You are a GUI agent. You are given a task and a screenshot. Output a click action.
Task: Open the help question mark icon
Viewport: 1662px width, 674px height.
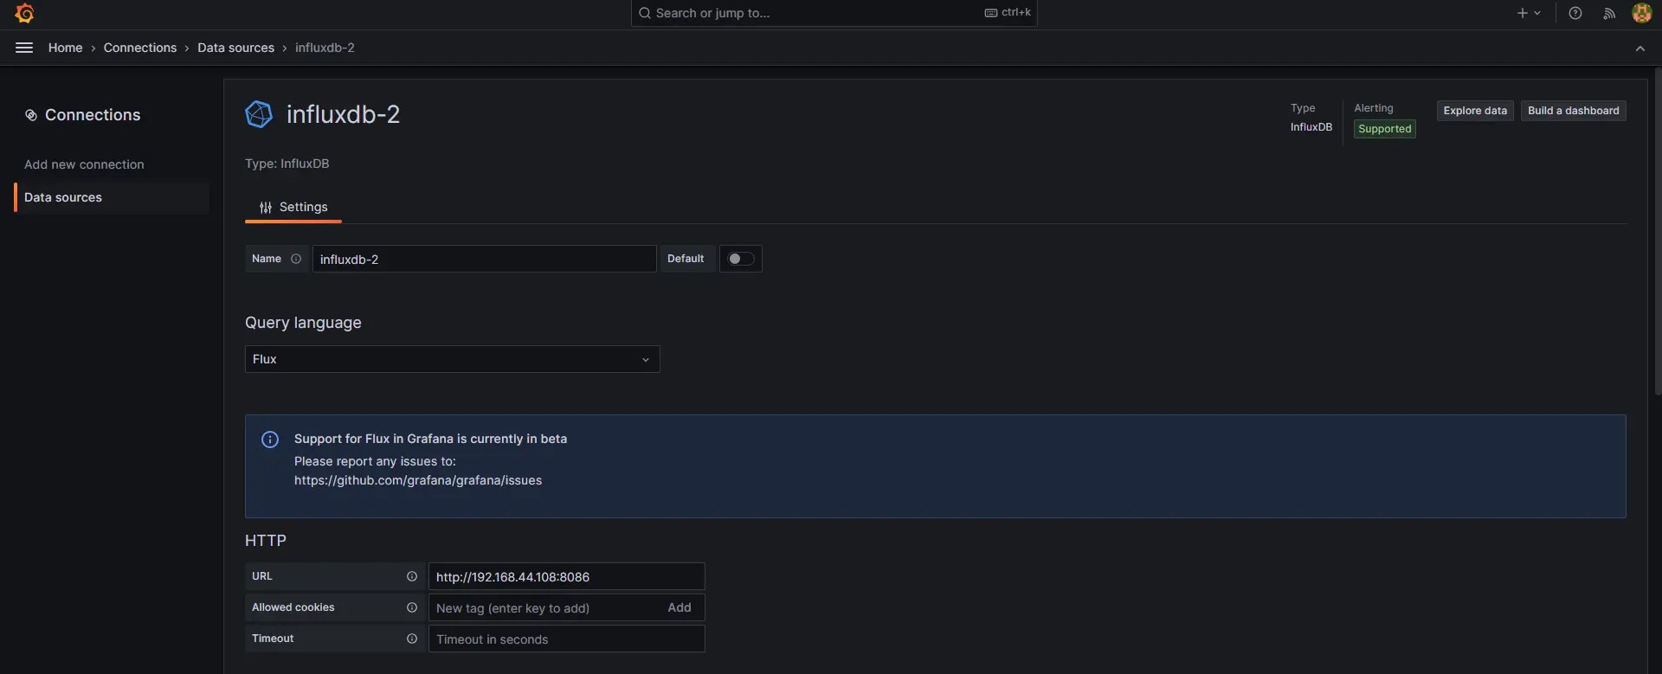pyautogui.click(x=1575, y=13)
